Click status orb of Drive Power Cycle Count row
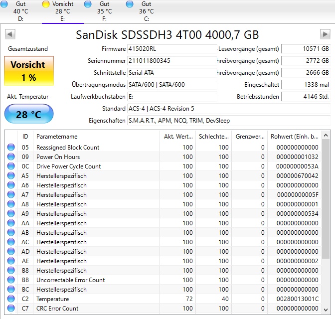Viewport: 335px width, 319px height. [11, 166]
